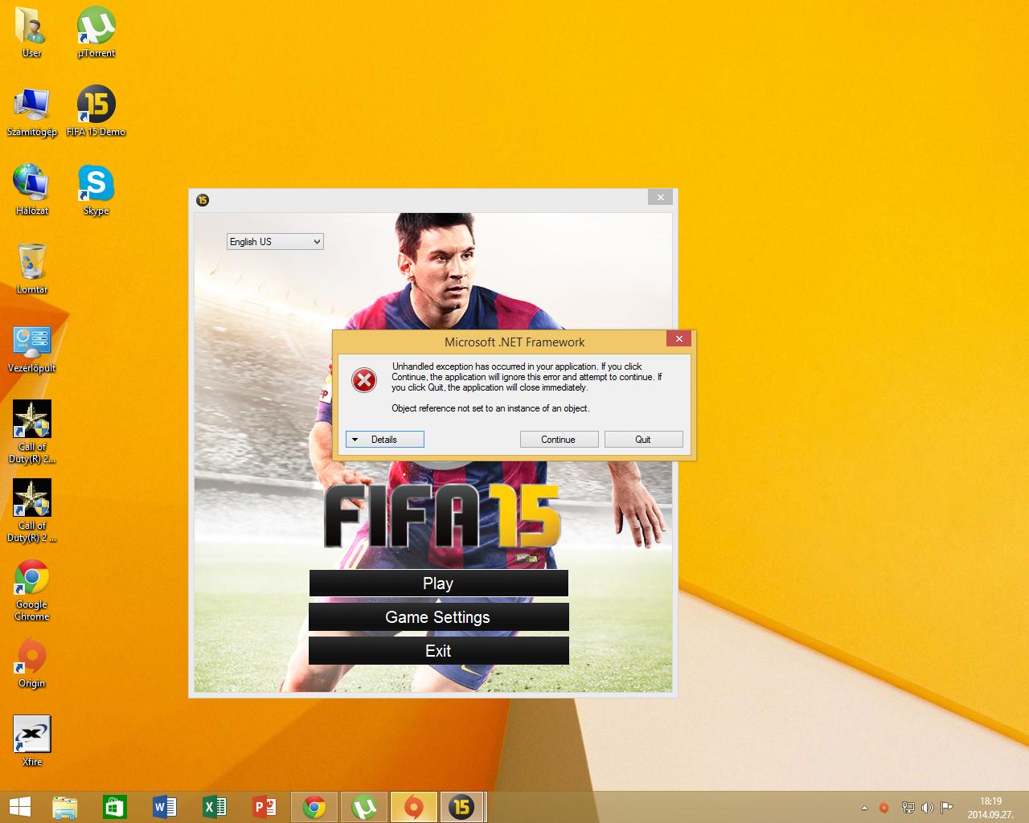Click Exit in the FIFA launcher
1029x823 pixels.
click(x=438, y=651)
